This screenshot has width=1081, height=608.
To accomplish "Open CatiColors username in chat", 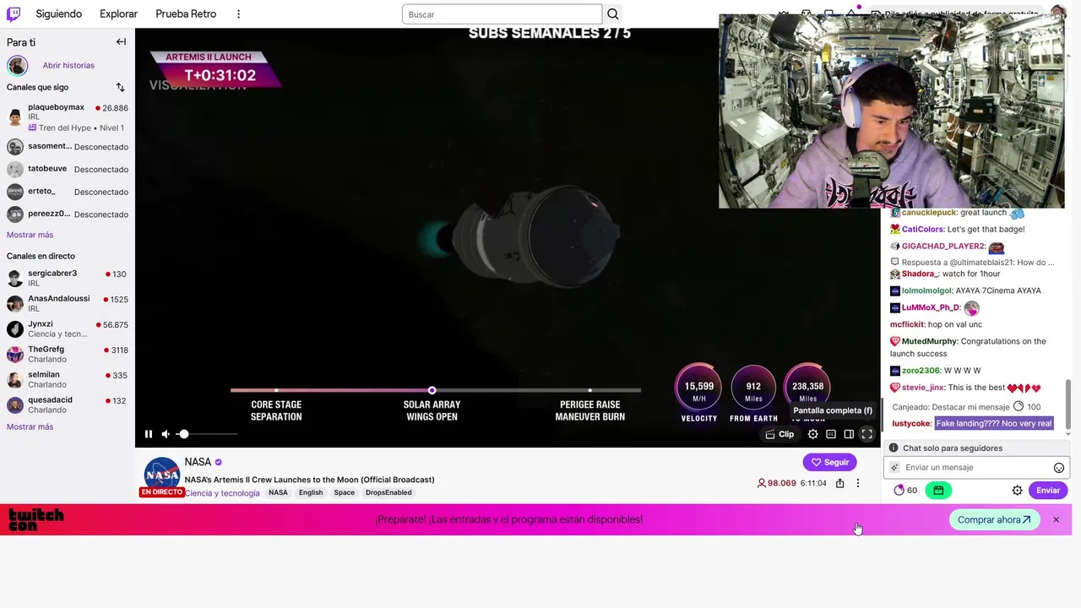I will (923, 229).
